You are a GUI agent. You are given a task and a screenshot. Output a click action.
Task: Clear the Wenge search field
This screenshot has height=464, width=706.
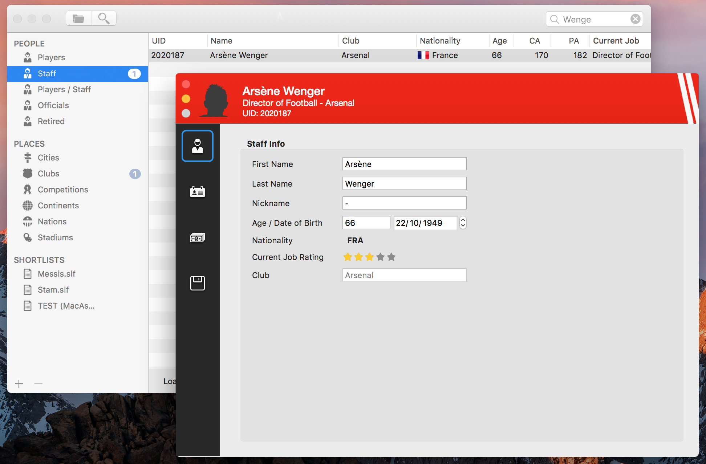pyautogui.click(x=635, y=19)
